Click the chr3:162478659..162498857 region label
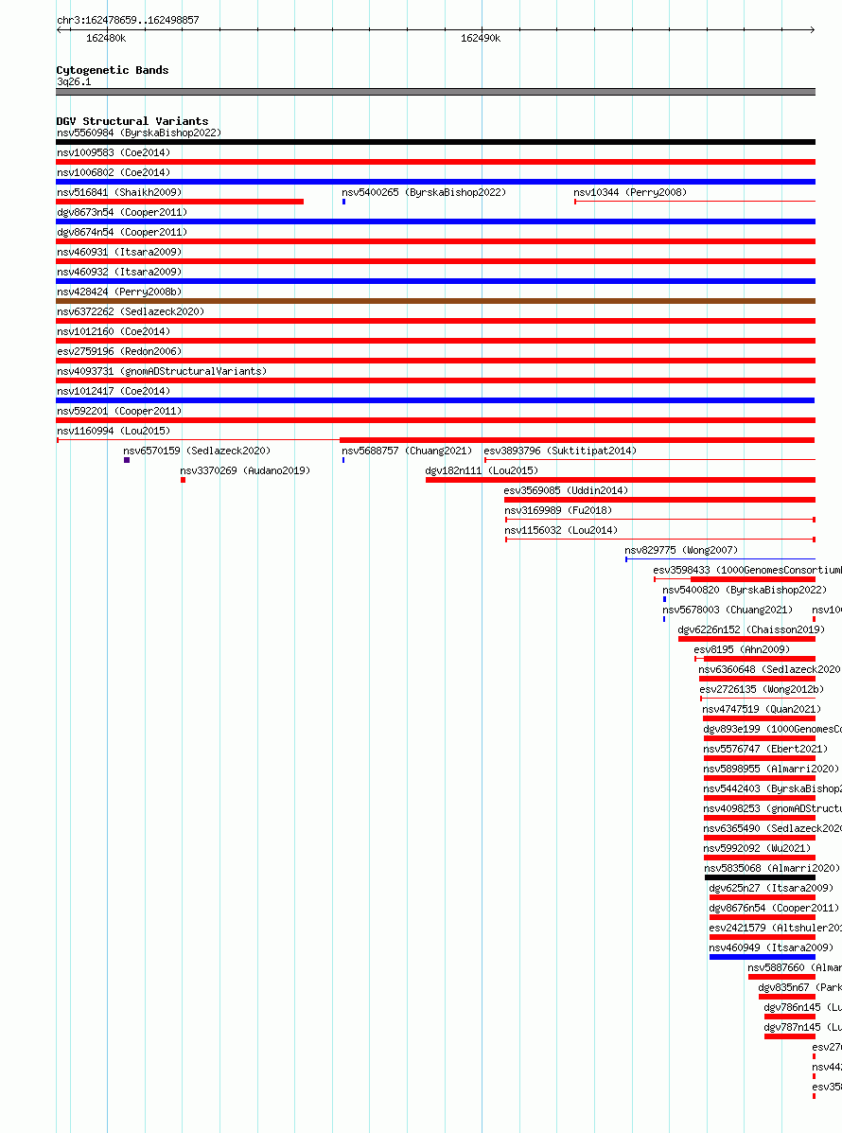842x1133 pixels. [128, 20]
